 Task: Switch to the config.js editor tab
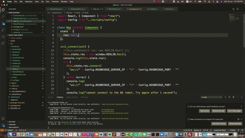click(x=153, y=9)
